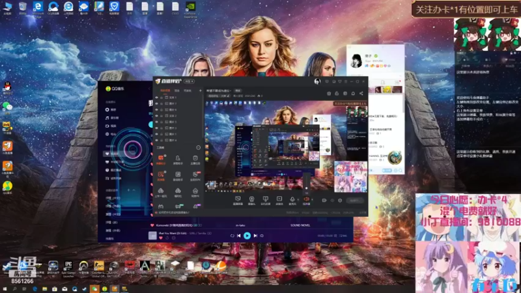Viewport: 521px width, 293px height.
Task: Open the middle tool in the third toolbox row
Action: tap(178, 192)
